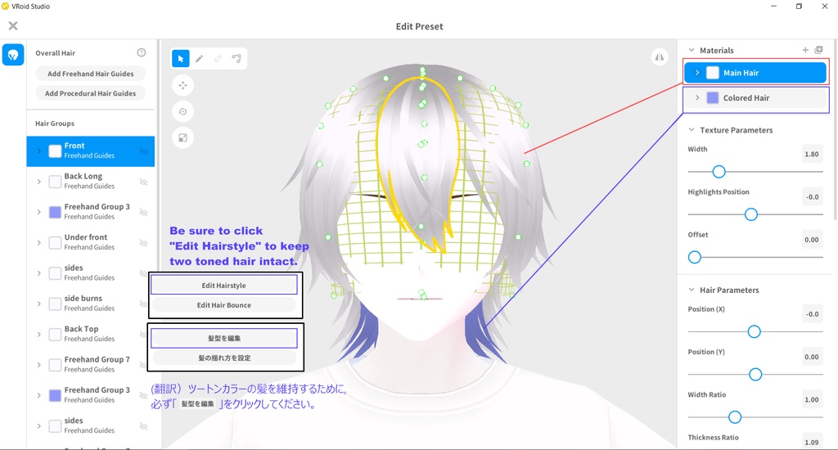
Task: Click the Position (Y) slider handle
Action: click(755, 374)
